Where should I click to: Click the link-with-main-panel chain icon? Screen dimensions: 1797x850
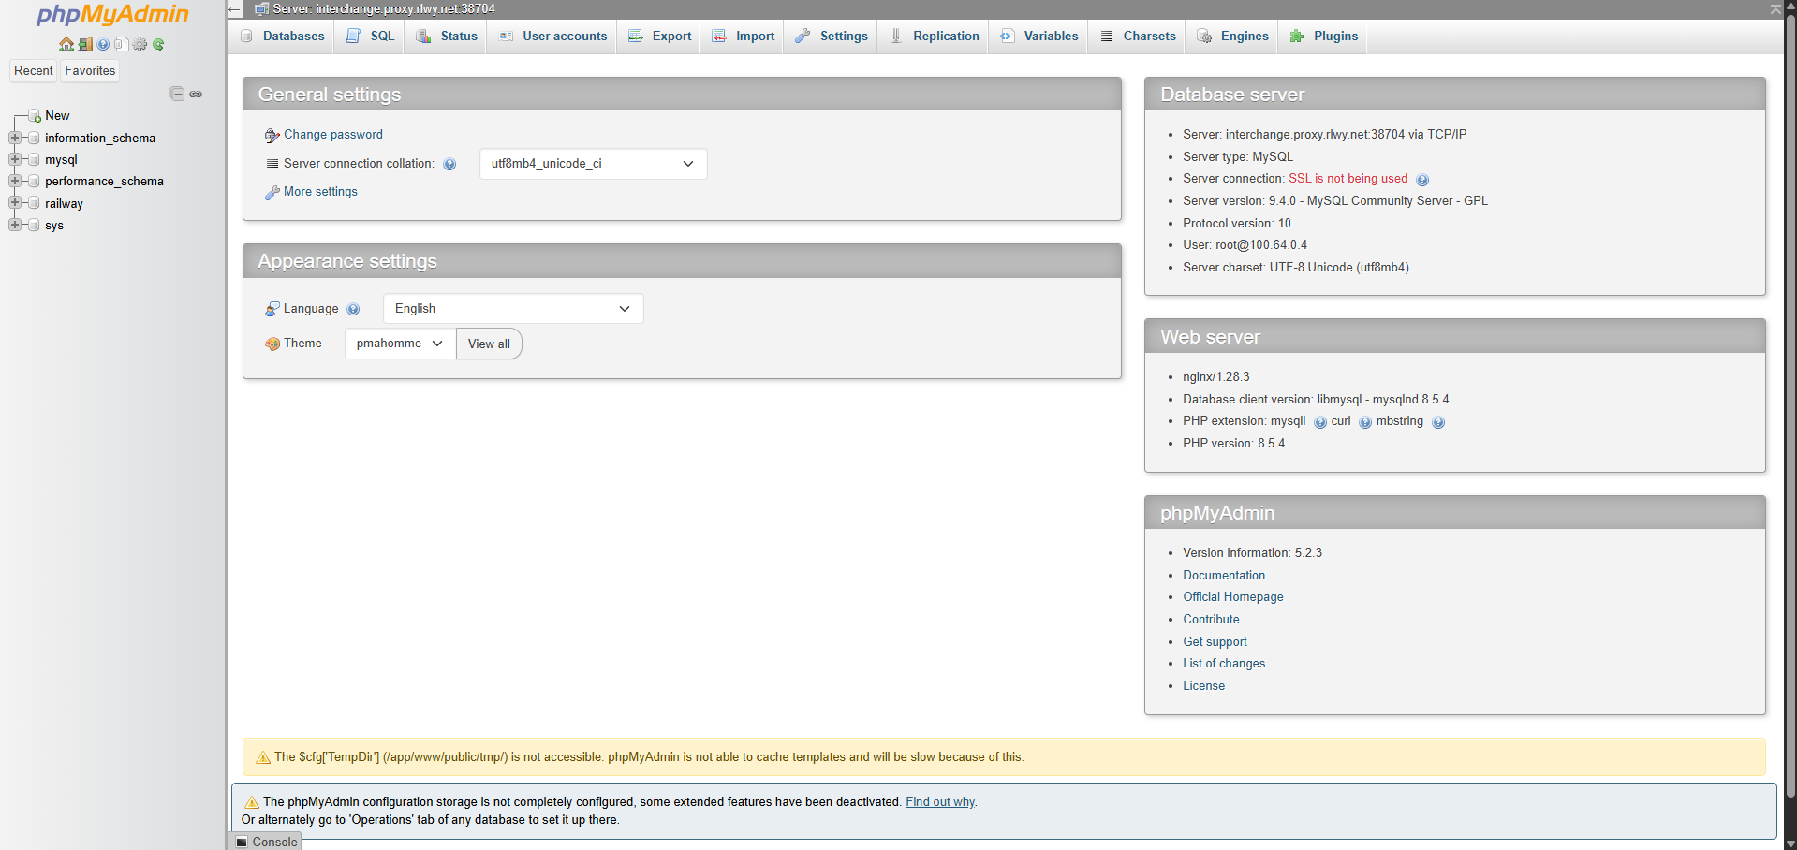[196, 94]
